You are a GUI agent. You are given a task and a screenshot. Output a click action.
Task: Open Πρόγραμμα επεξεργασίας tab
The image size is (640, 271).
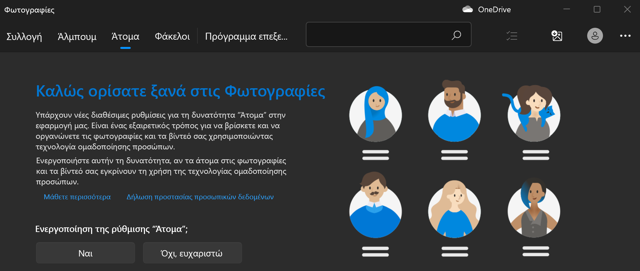coord(246,36)
